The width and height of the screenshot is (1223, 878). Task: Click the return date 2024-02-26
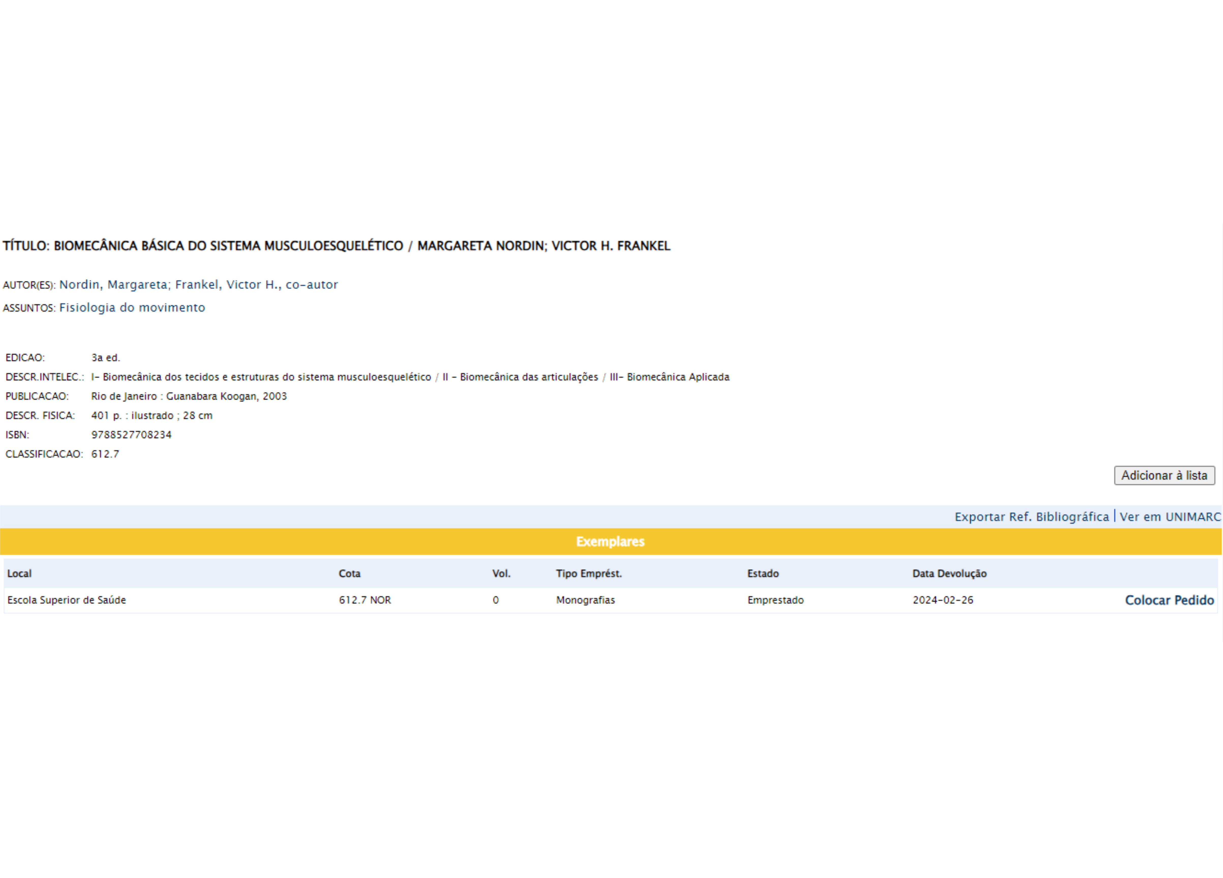(943, 600)
